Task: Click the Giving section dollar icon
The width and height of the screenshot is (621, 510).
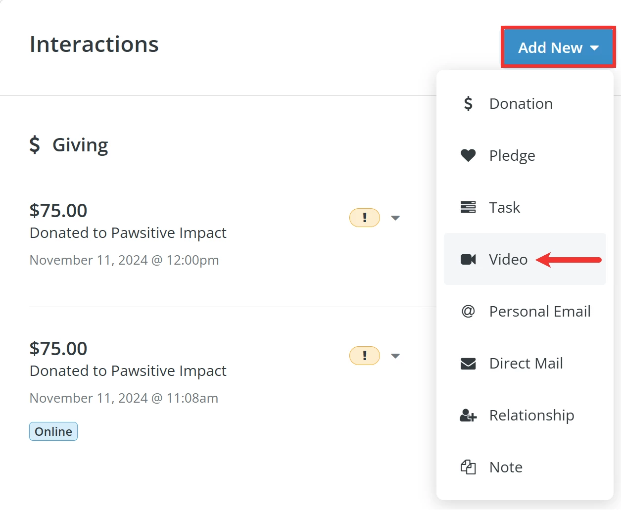Action: click(x=35, y=145)
